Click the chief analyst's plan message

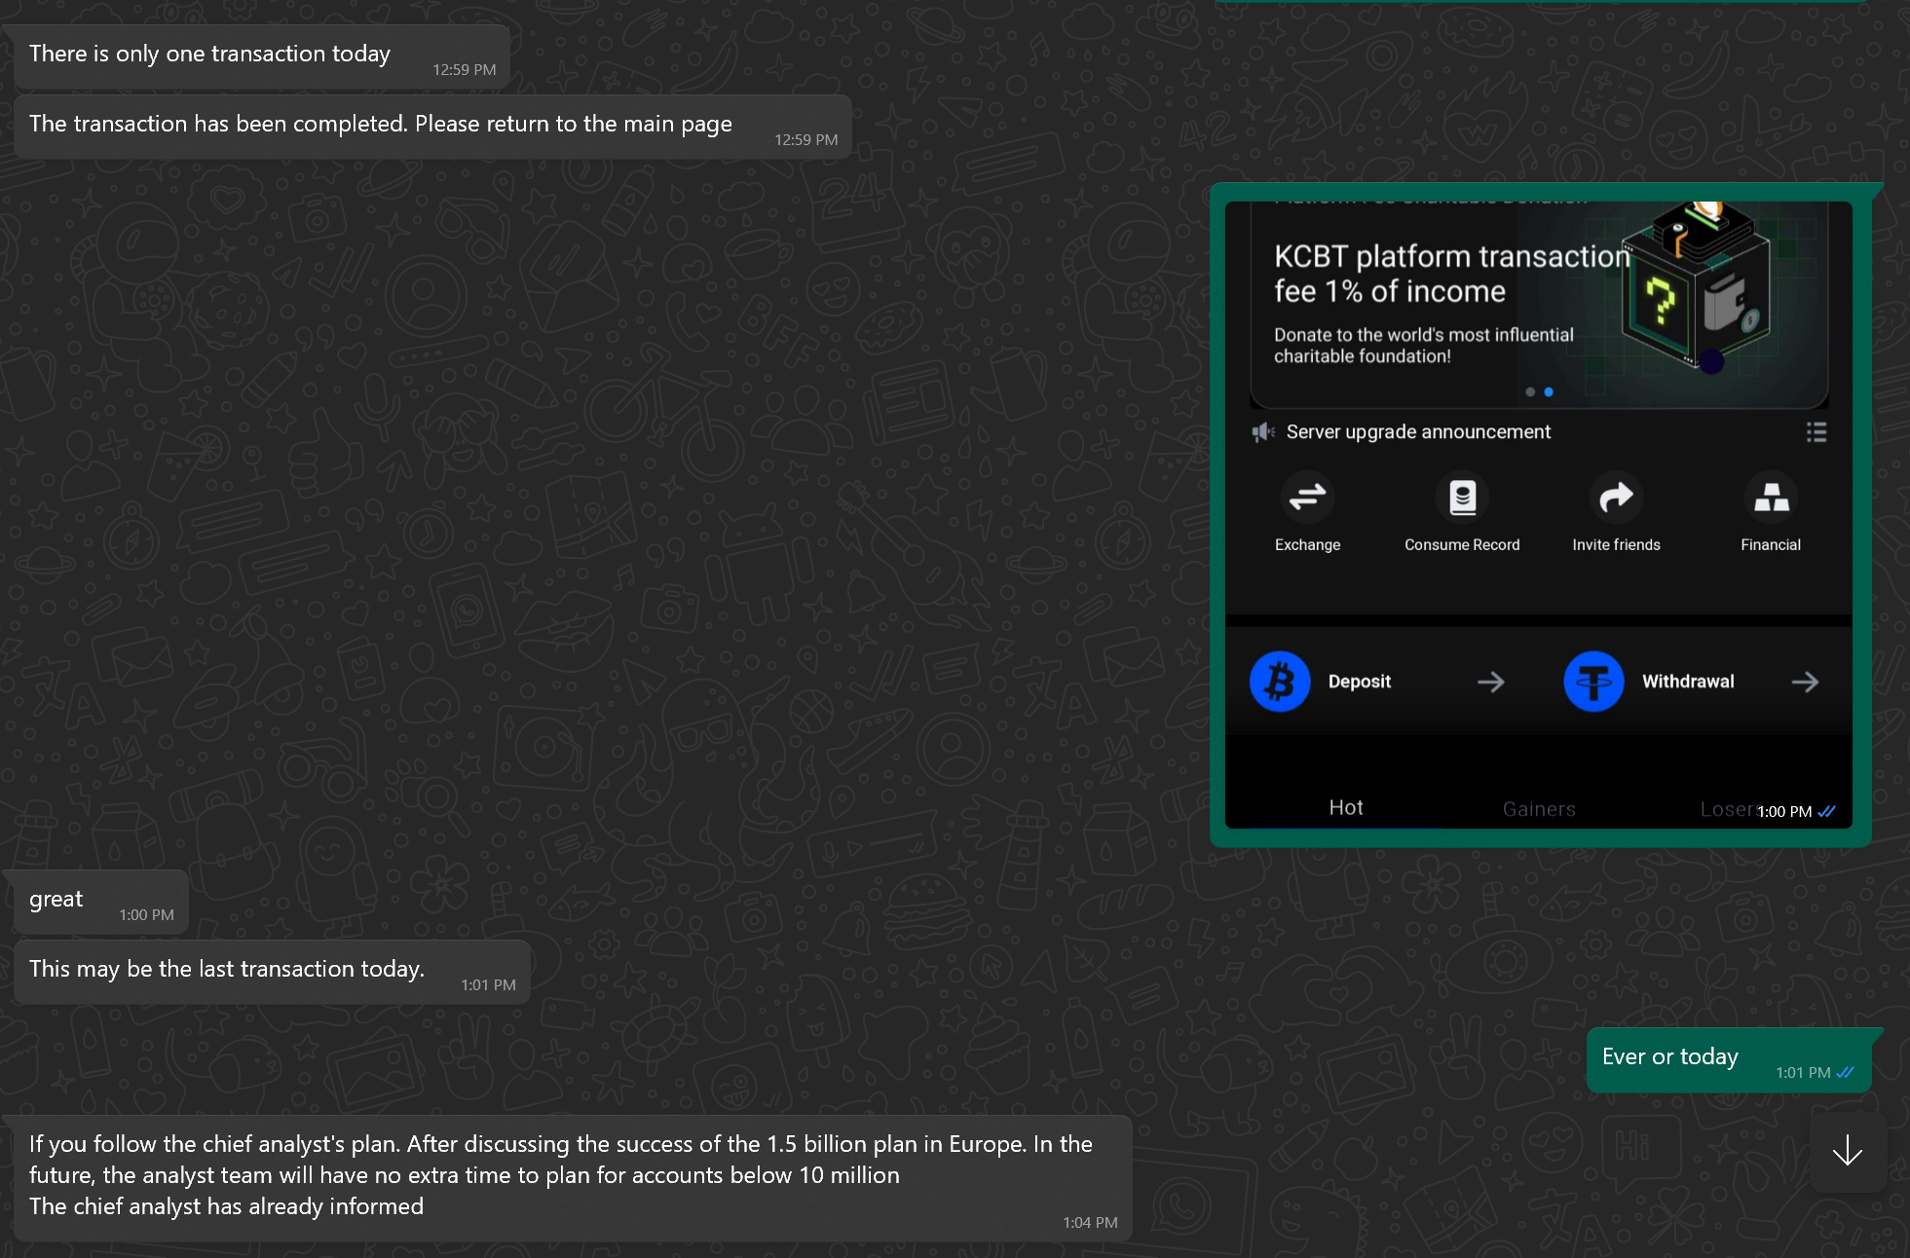[x=561, y=1175]
